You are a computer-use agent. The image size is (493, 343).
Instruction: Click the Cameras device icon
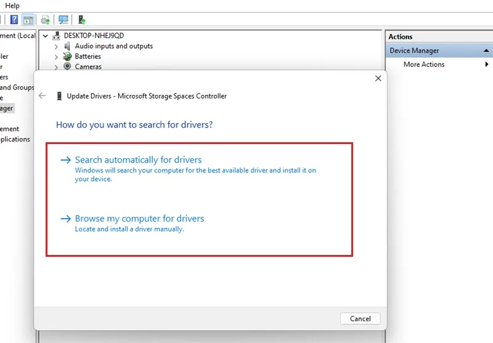pos(67,67)
